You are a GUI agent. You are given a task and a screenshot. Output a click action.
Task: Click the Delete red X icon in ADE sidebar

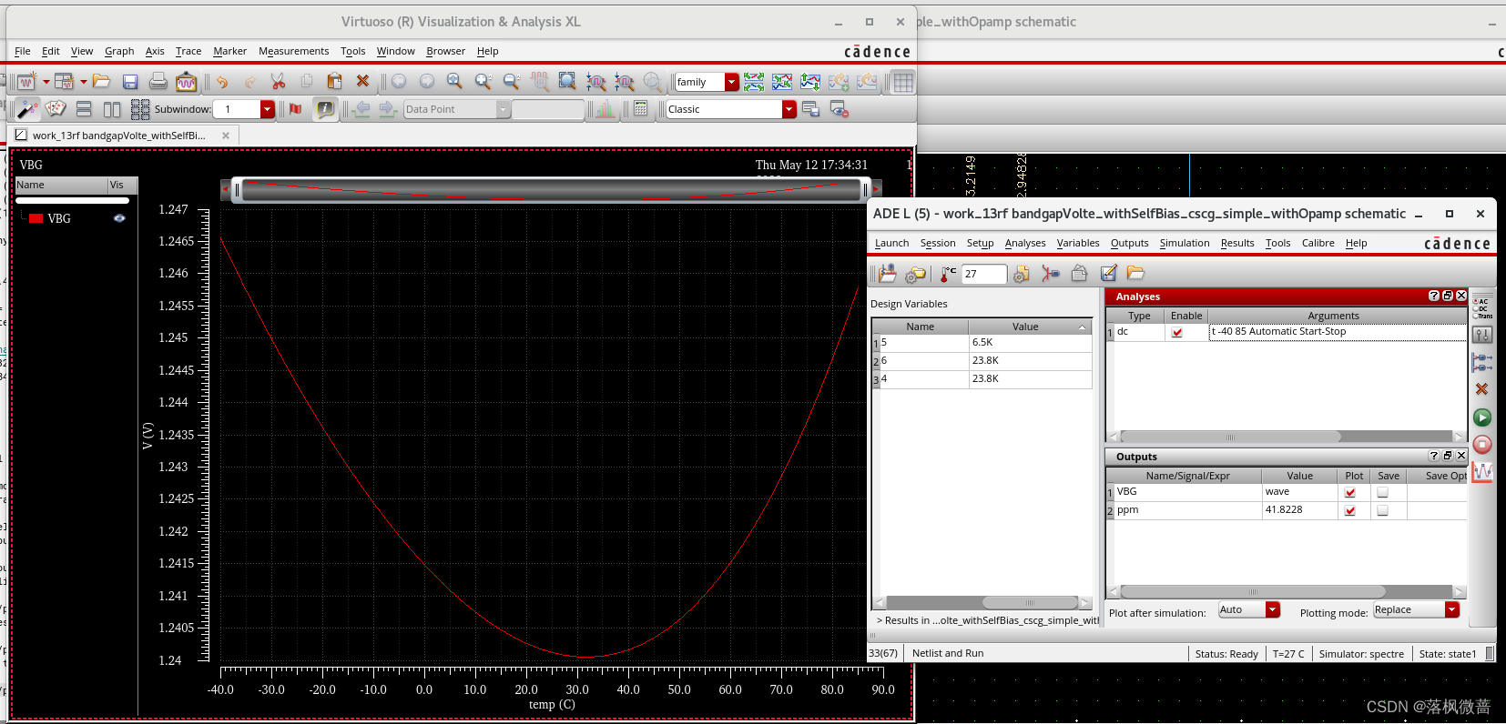click(x=1482, y=389)
